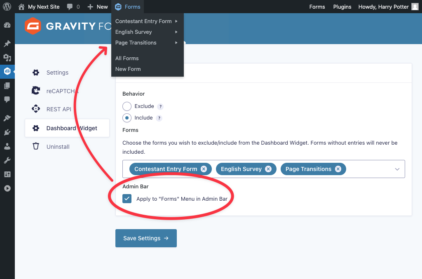
Task: Expand the Page Transitions submenu
Action: pyautogui.click(x=147, y=43)
